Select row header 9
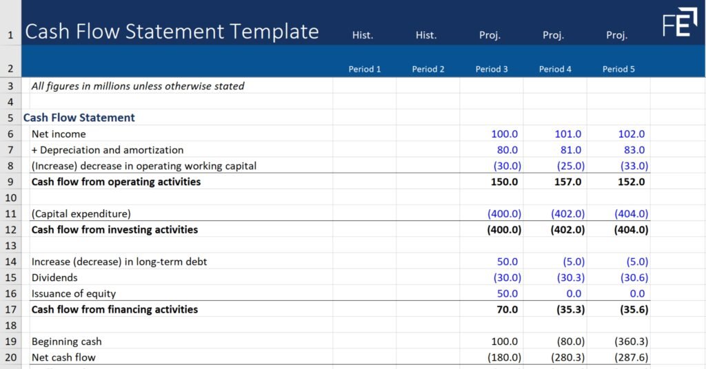Viewport: 706px width, 369px height. click(x=10, y=182)
